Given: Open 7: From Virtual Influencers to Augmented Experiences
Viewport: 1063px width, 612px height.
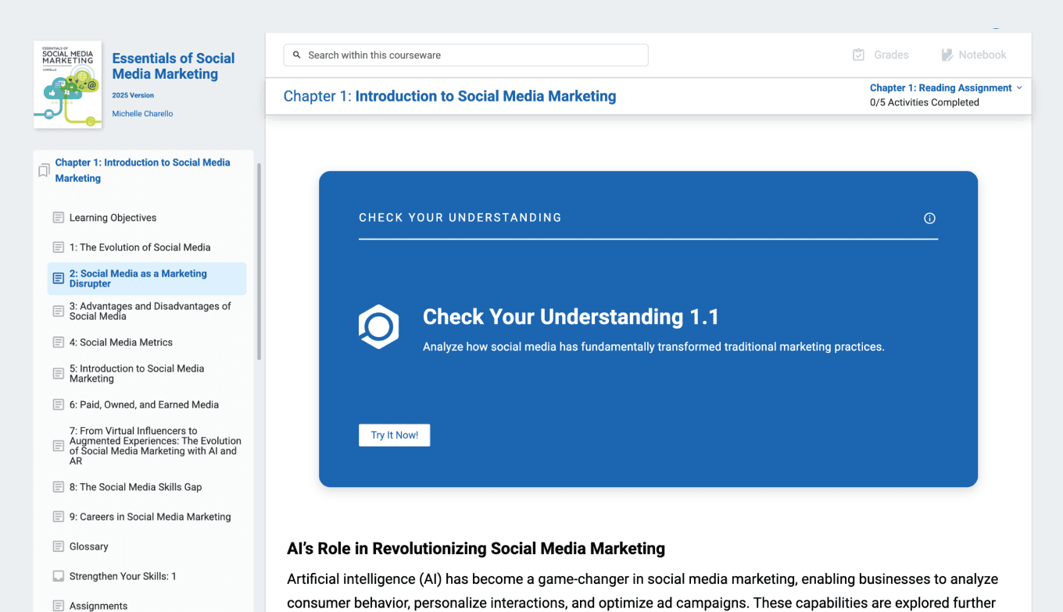Looking at the screenshot, I should point(156,446).
